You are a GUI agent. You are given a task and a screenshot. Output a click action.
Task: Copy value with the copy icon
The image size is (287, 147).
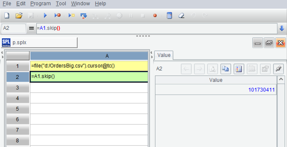pyautogui.click(x=226, y=69)
